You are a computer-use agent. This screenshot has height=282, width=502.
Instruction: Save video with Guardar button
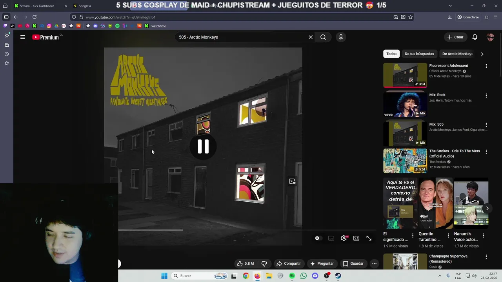coord(353,264)
